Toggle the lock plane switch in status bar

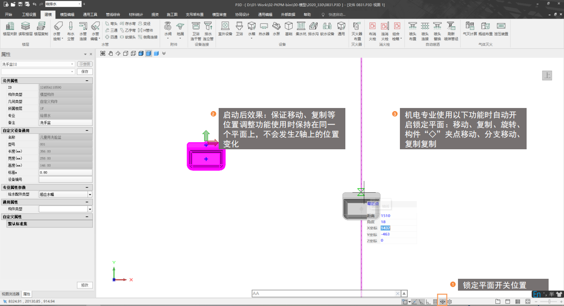pos(442,302)
